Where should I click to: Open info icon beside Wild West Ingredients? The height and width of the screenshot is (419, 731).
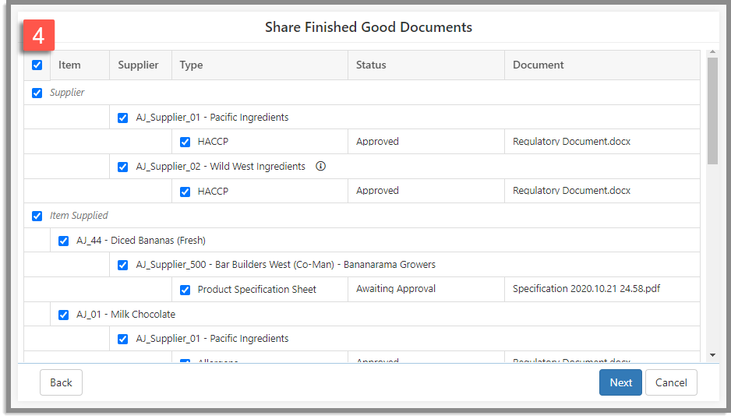(320, 166)
